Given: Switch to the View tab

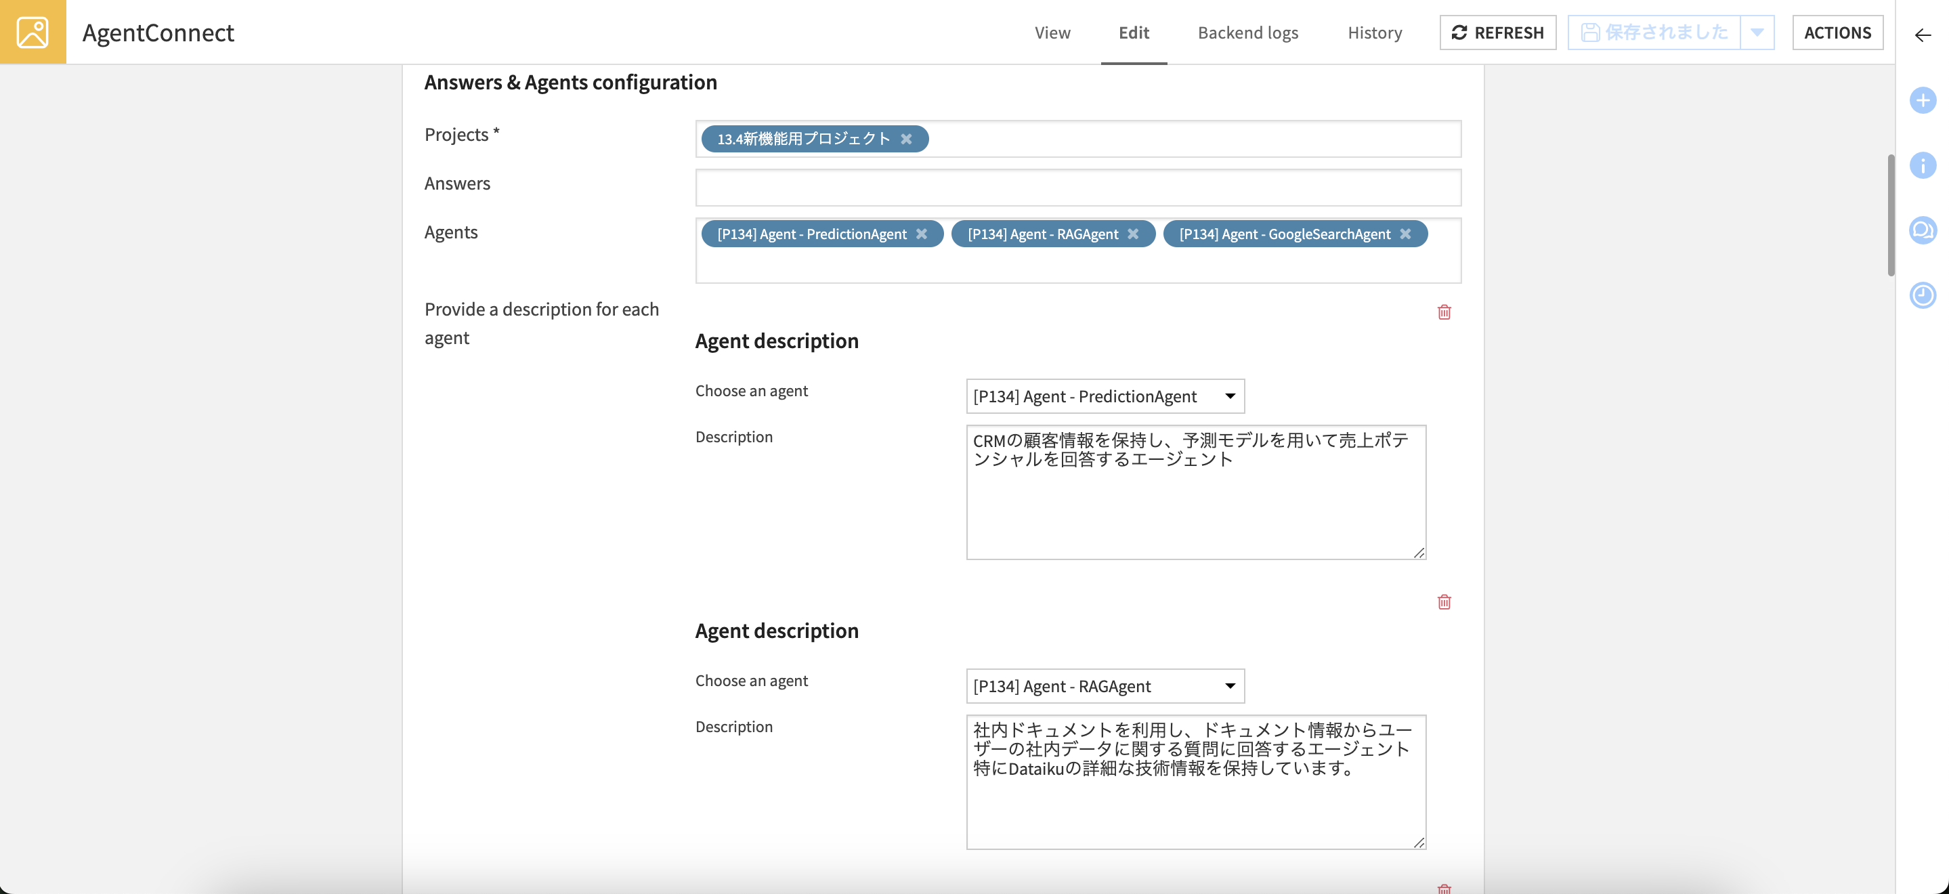Looking at the screenshot, I should point(1052,33).
